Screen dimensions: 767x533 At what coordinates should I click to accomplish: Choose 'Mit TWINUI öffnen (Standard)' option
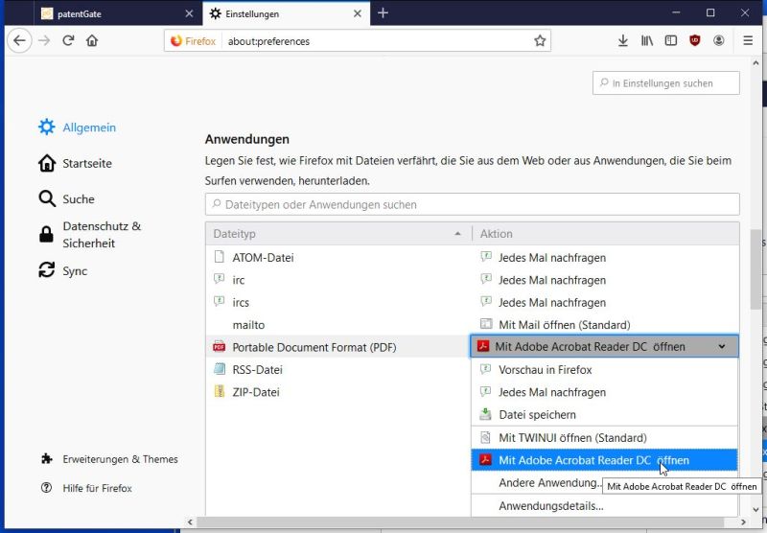click(x=604, y=438)
